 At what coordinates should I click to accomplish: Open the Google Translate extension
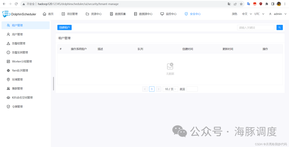tap(248, 4)
